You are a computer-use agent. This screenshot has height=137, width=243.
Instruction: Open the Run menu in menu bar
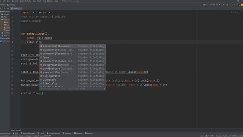(34, 1)
